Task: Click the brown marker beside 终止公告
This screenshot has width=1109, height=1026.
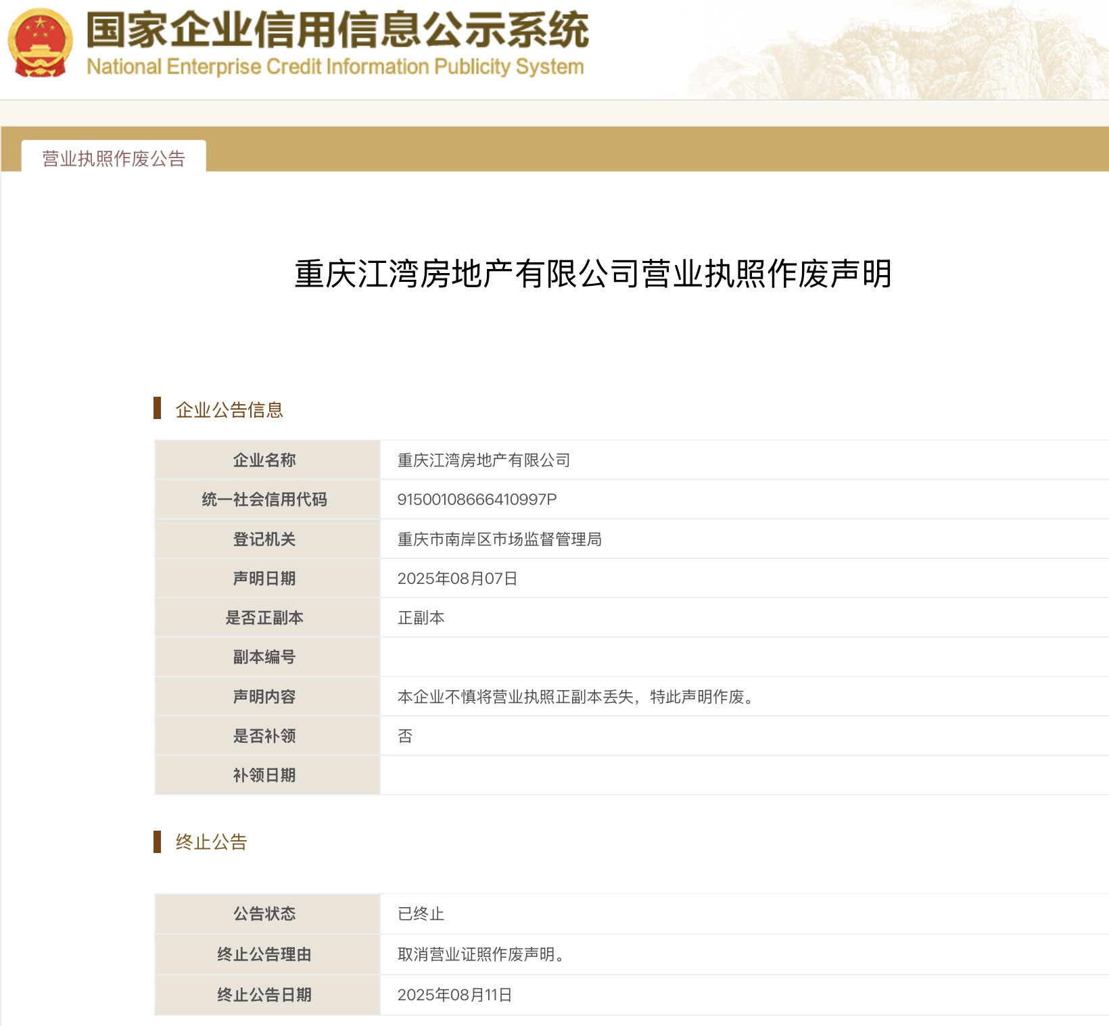Action: 158,840
